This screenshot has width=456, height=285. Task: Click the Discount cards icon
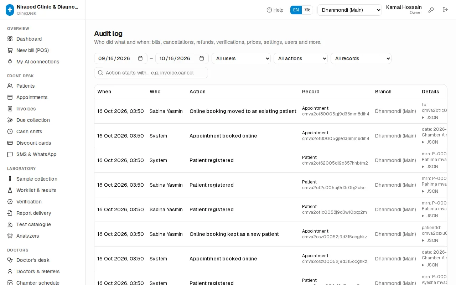coord(10,143)
